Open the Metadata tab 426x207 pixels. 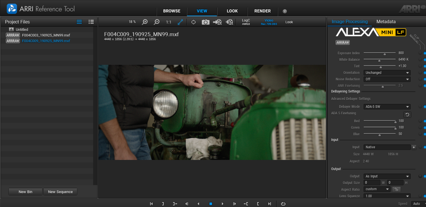point(386,22)
